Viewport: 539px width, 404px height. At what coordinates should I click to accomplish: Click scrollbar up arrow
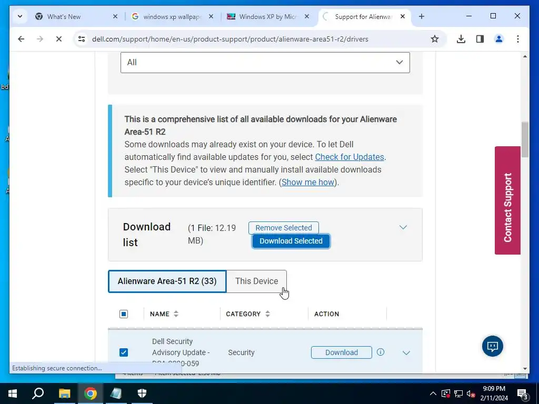click(525, 56)
